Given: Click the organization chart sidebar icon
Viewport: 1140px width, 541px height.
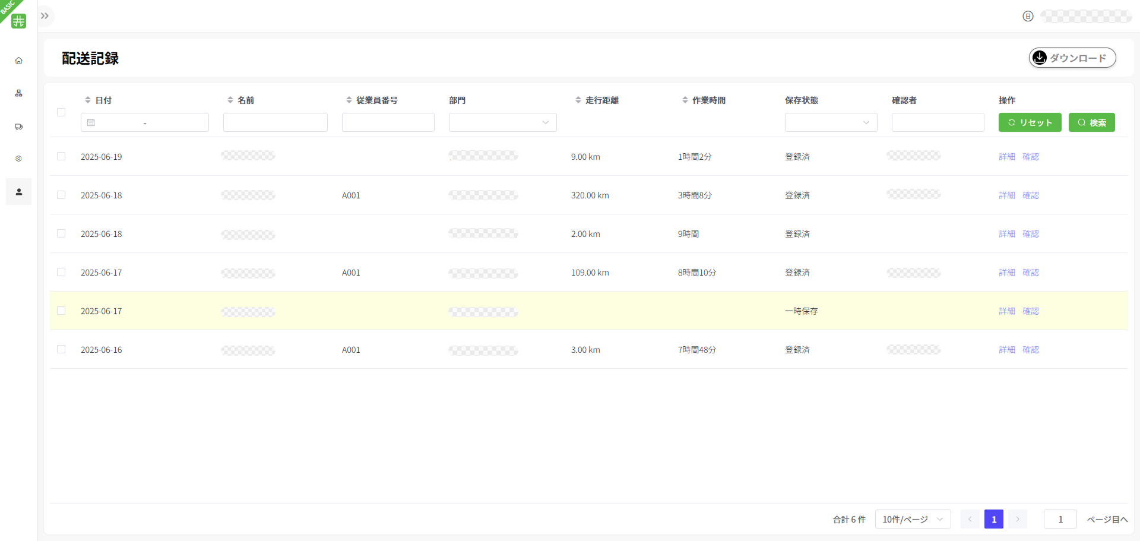Looking at the screenshot, I should [x=18, y=93].
